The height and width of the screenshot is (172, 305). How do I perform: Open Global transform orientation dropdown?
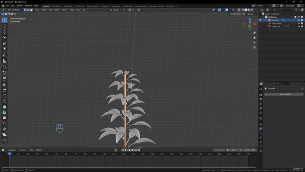click(115, 10)
